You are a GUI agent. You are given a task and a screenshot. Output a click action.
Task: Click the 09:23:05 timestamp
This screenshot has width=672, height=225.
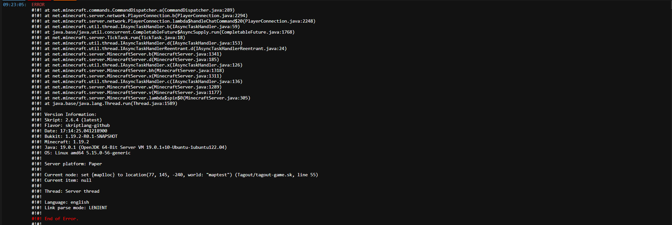click(15, 5)
